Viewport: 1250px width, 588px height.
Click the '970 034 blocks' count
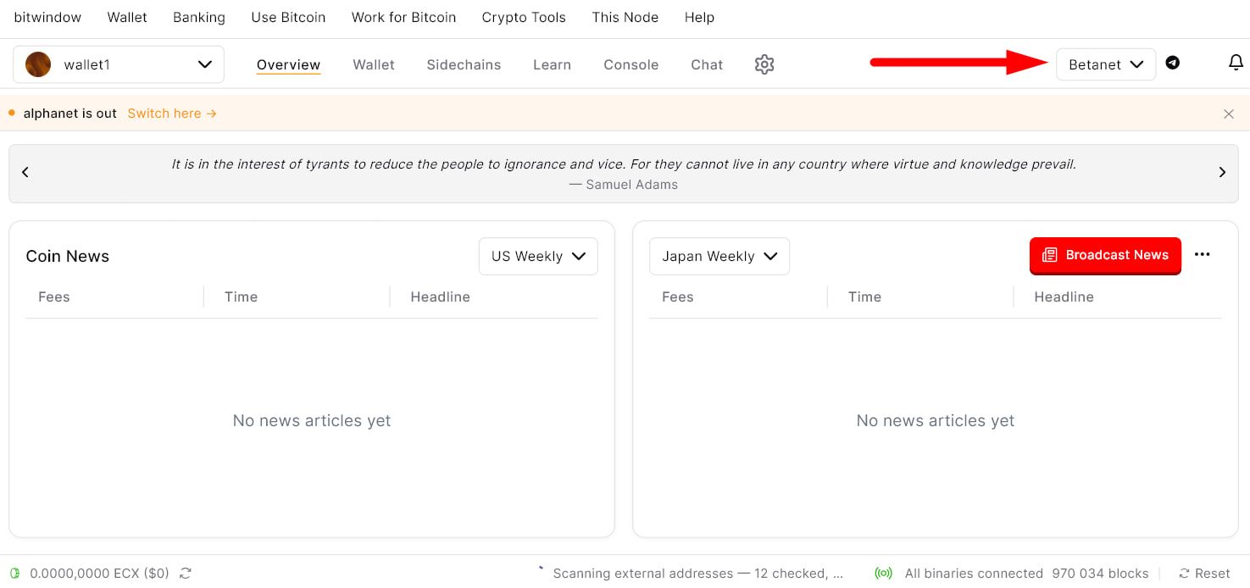point(1100,574)
